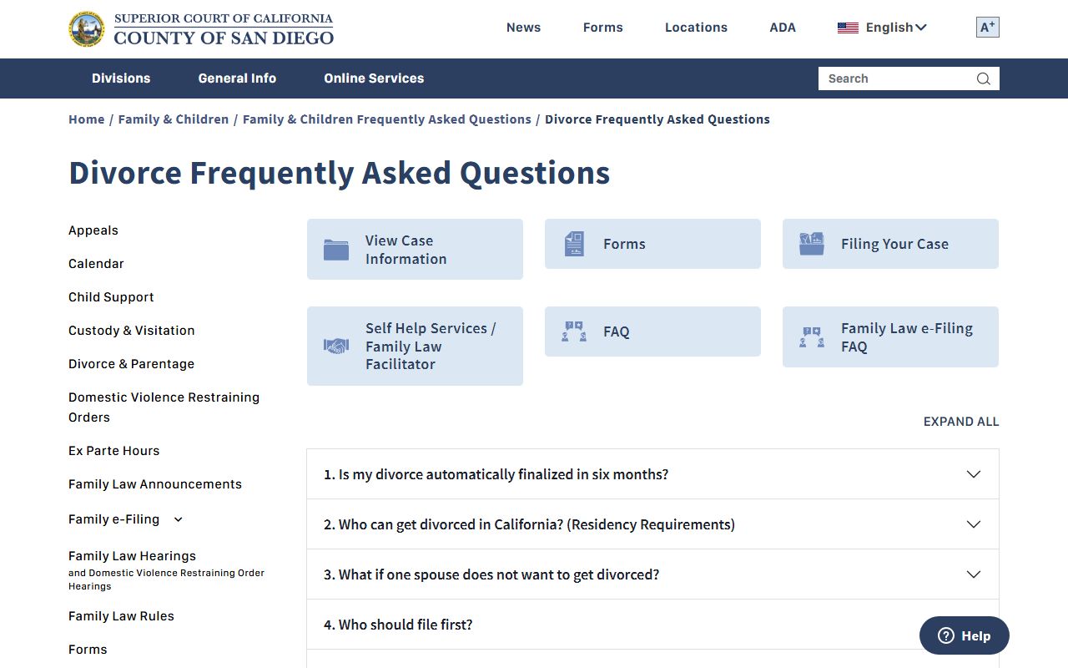Open Appeals in the sidebar
The height and width of the screenshot is (668, 1068).
pos(93,230)
